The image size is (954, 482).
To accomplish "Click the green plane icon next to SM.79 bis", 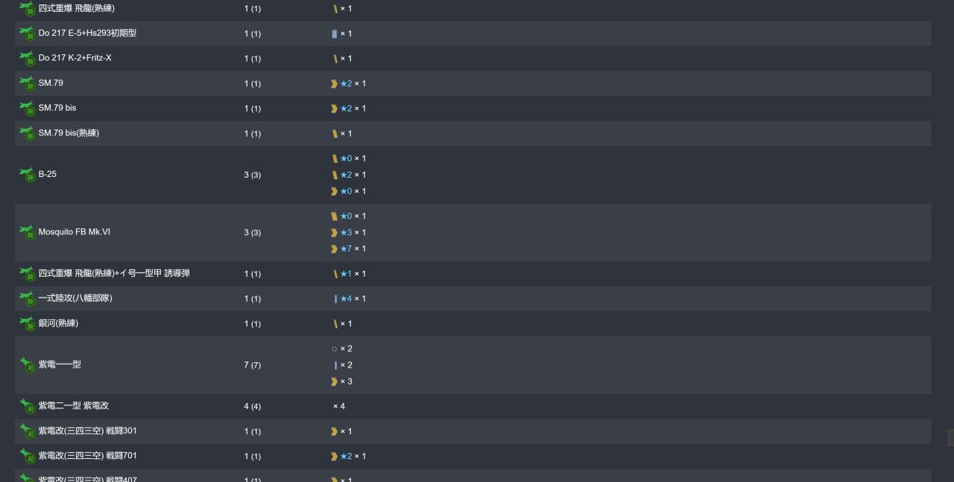I will pyautogui.click(x=27, y=108).
